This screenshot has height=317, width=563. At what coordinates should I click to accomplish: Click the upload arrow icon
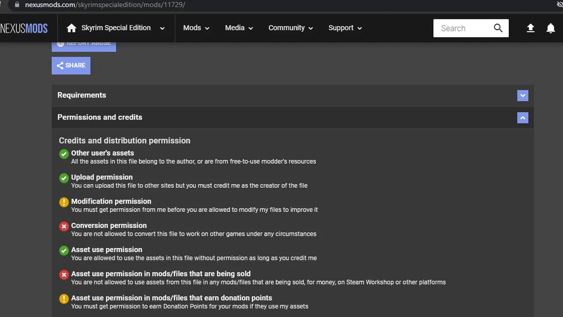pyautogui.click(x=530, y=28)
